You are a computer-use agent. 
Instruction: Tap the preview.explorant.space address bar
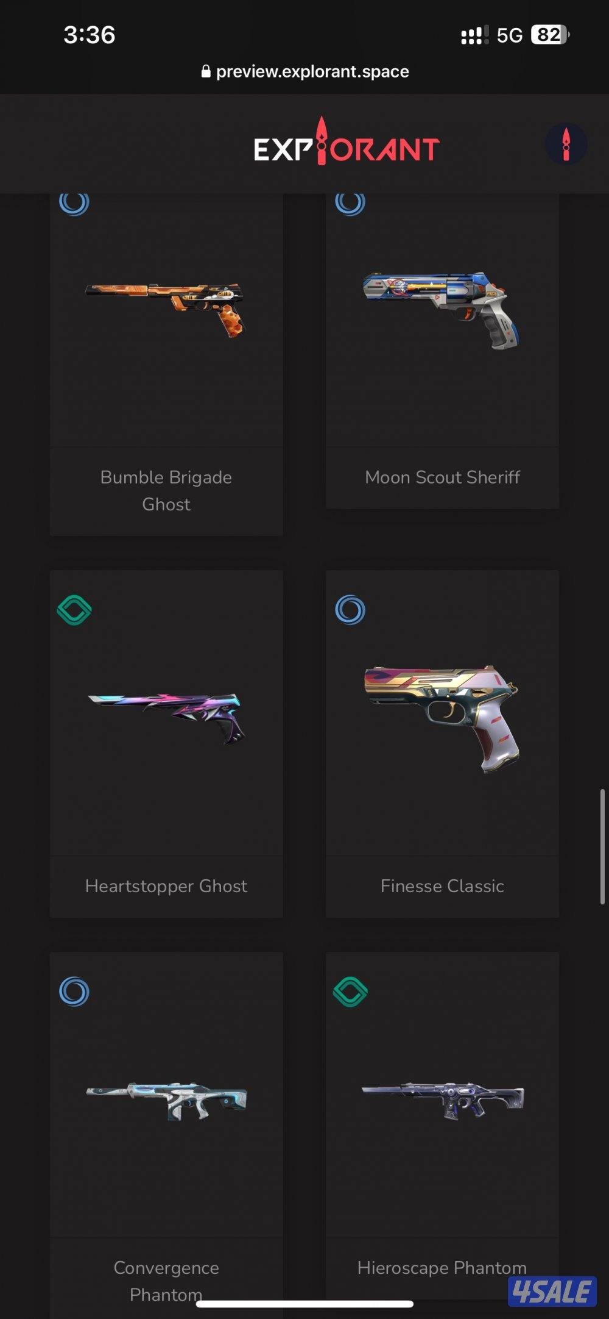[304, 71]
